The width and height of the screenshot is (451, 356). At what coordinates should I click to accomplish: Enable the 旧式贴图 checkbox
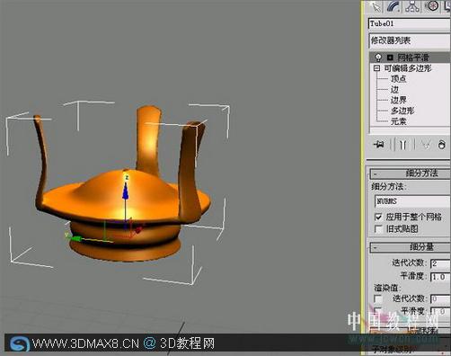pos(378,229)
